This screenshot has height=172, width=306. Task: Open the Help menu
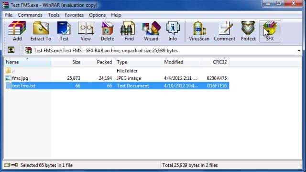(x=116, y=15)
